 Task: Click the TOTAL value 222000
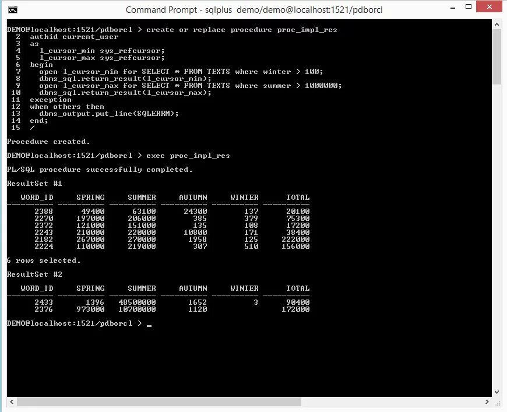tap(295, 240)
